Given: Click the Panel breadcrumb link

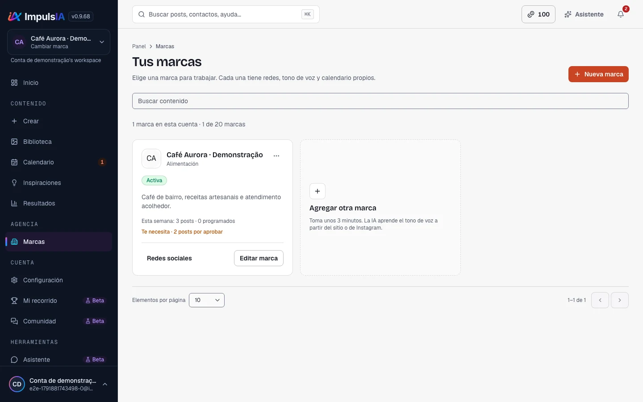Looking at the screenshot, I should point(139,46).
